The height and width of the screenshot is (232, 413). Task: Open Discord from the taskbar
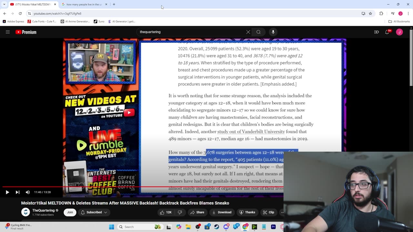pyautogui.click(x=226, y=227)
